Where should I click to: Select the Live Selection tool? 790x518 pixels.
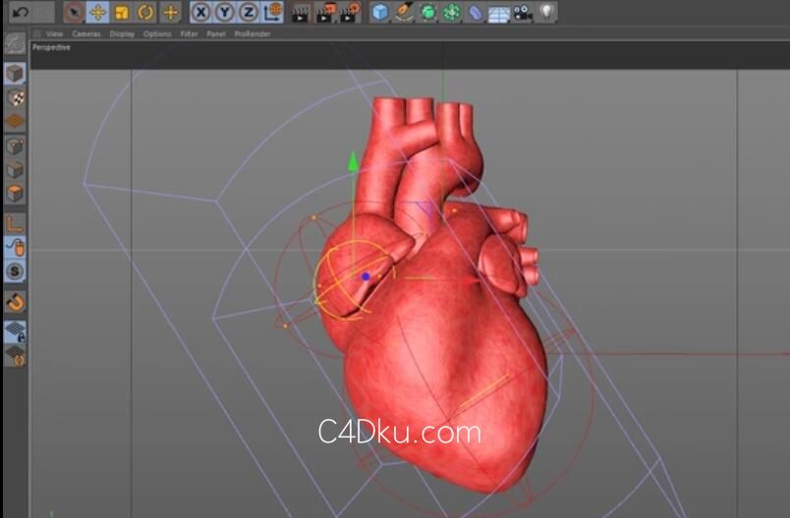point(74,13)
